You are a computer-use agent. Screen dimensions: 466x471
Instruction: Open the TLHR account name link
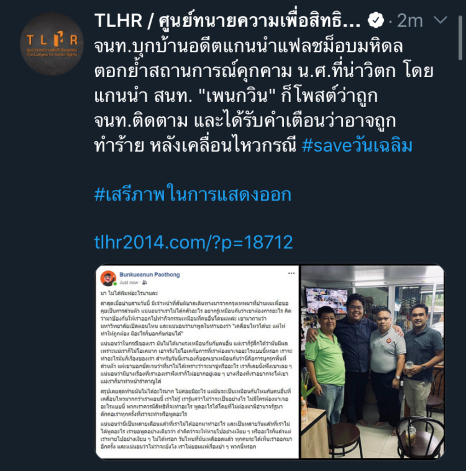point(227,21)
